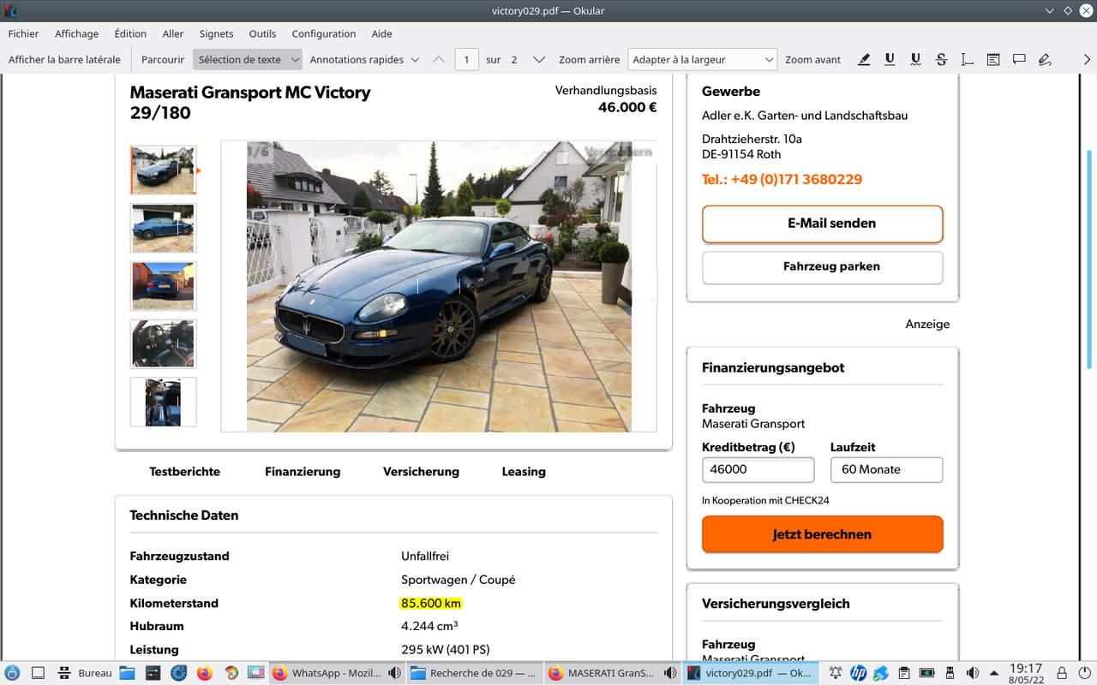Open the KDE application launcher icon
Image resolution: width=1097 pixels, height=685 pixels.
[12, 673]
